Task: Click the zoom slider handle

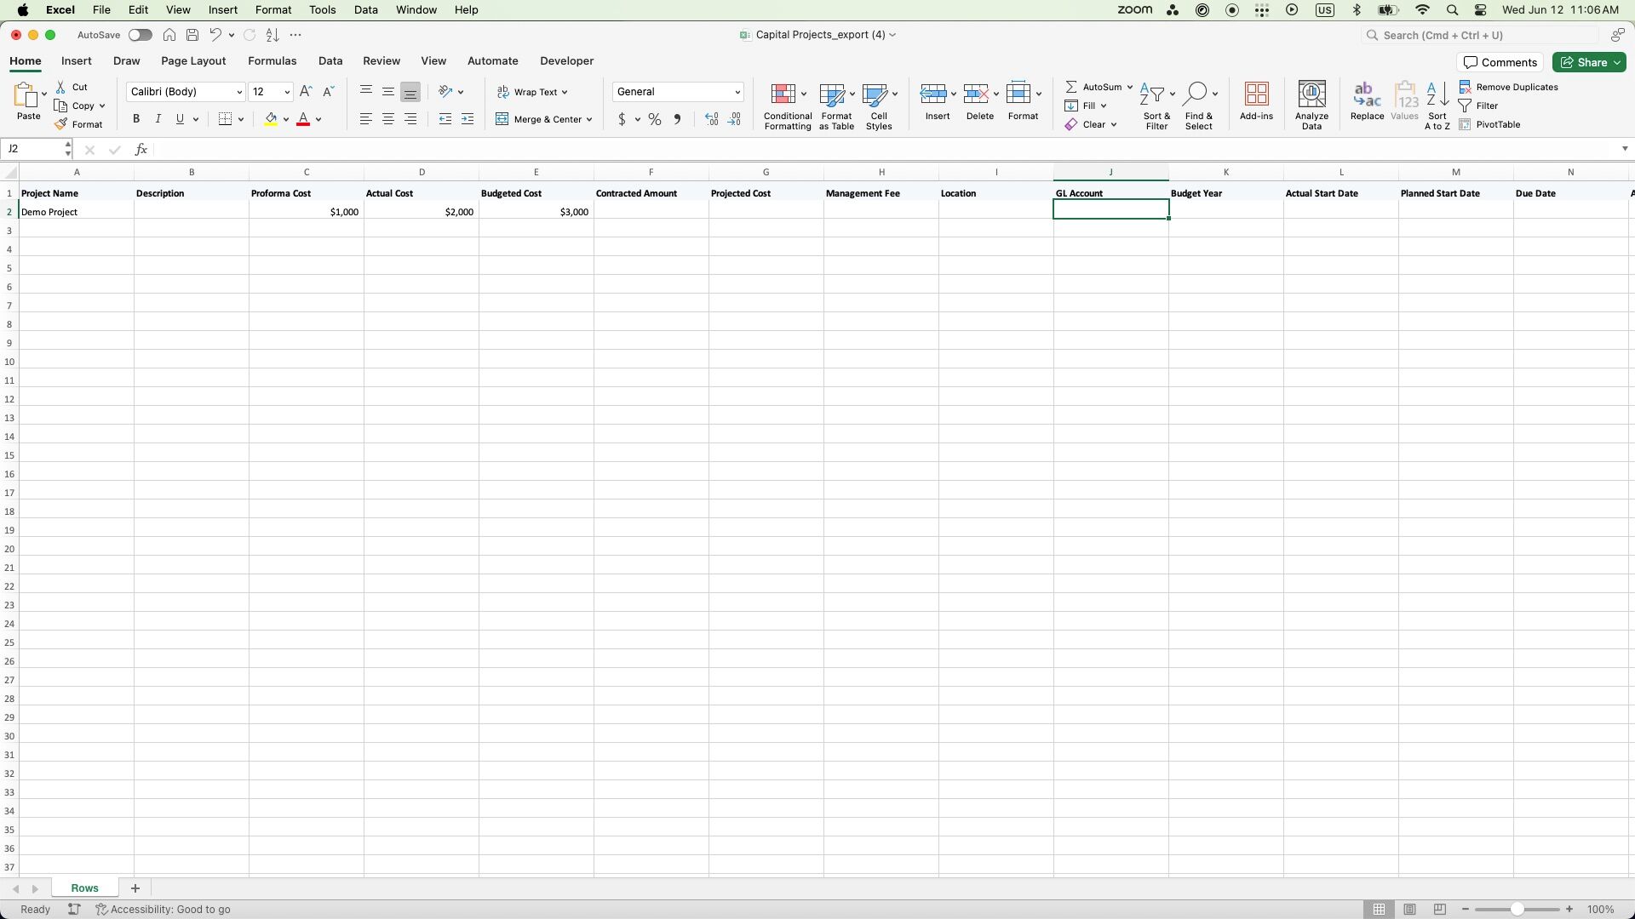Action: 1517,910
